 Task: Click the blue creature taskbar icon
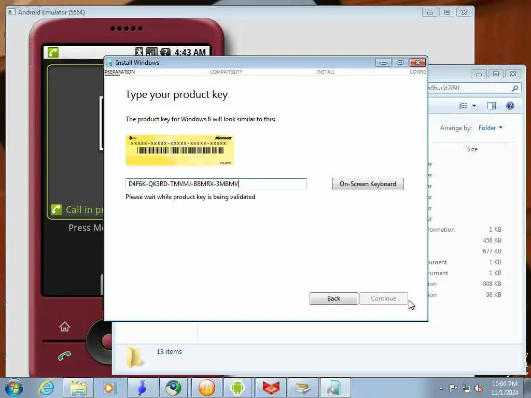142,388
